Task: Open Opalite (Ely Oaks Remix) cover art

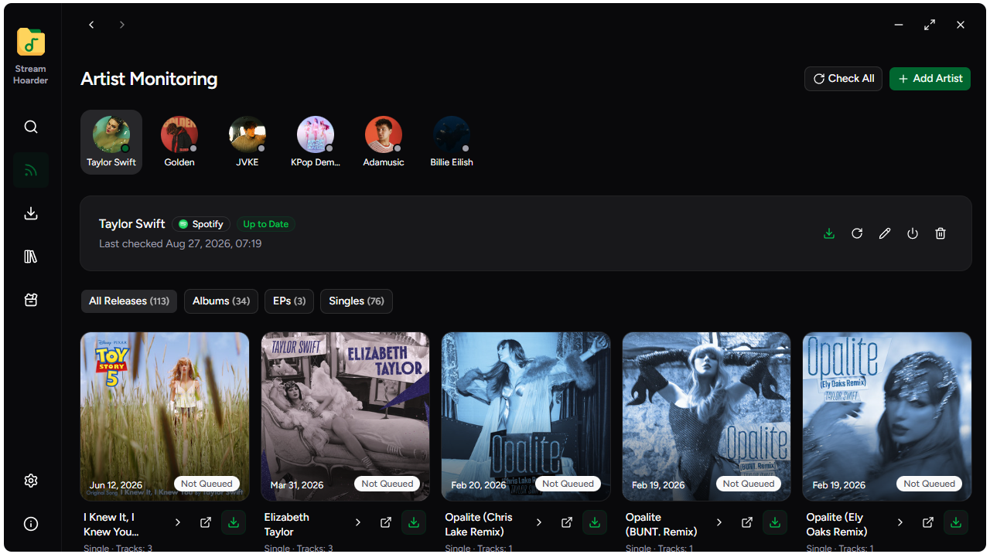Action: [x=887, y=416]
